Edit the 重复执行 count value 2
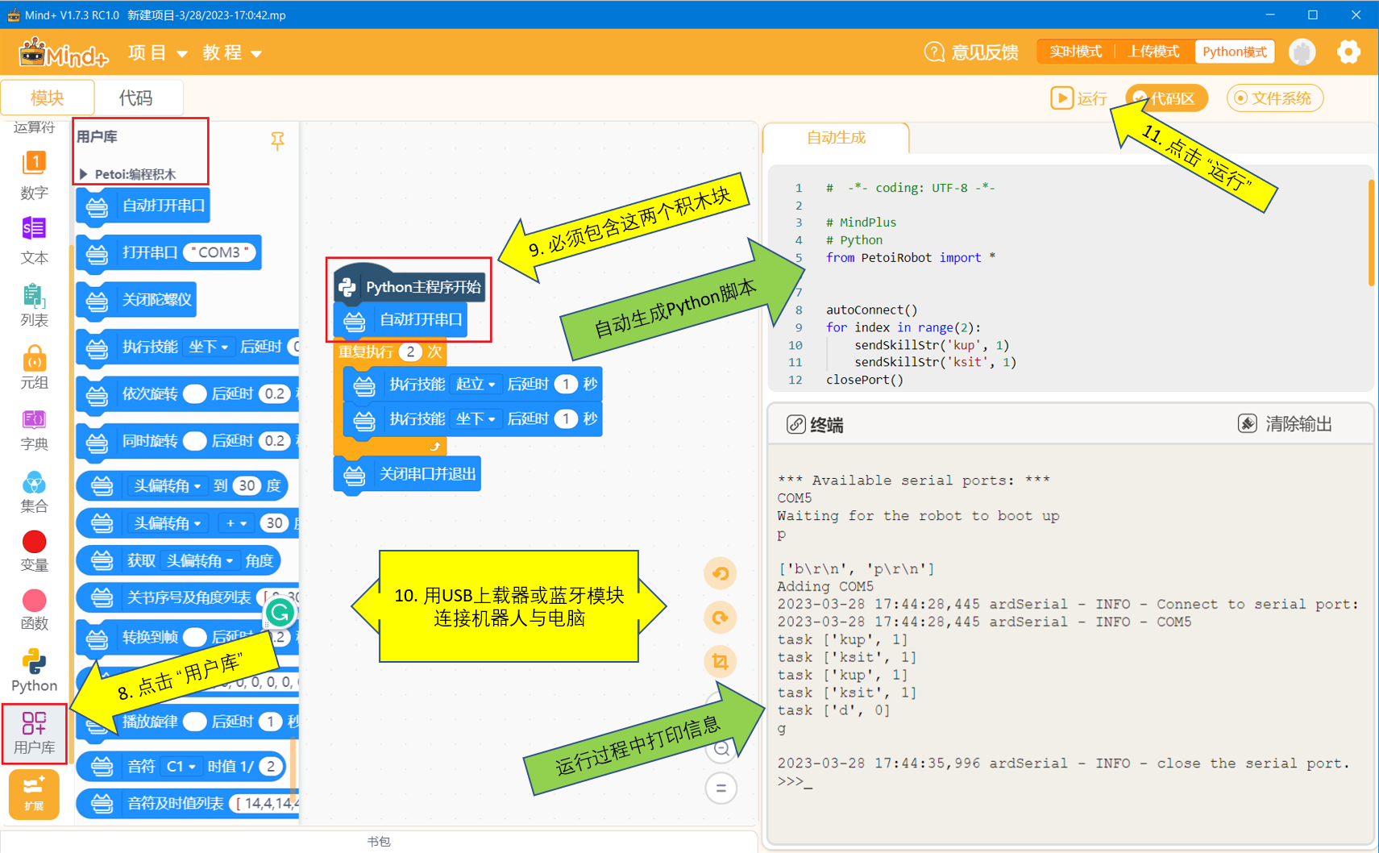 click(410, 352)
